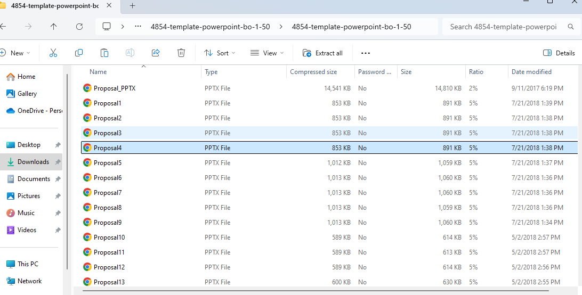582x295 pixels.
Task: Toggle the Details pane
Action: [x=559, y=53]
